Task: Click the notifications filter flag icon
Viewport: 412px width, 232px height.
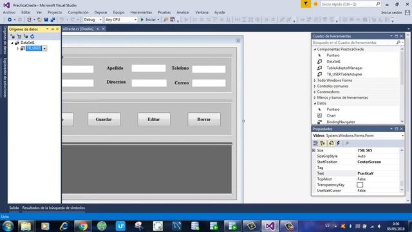Action: point(306,4)
